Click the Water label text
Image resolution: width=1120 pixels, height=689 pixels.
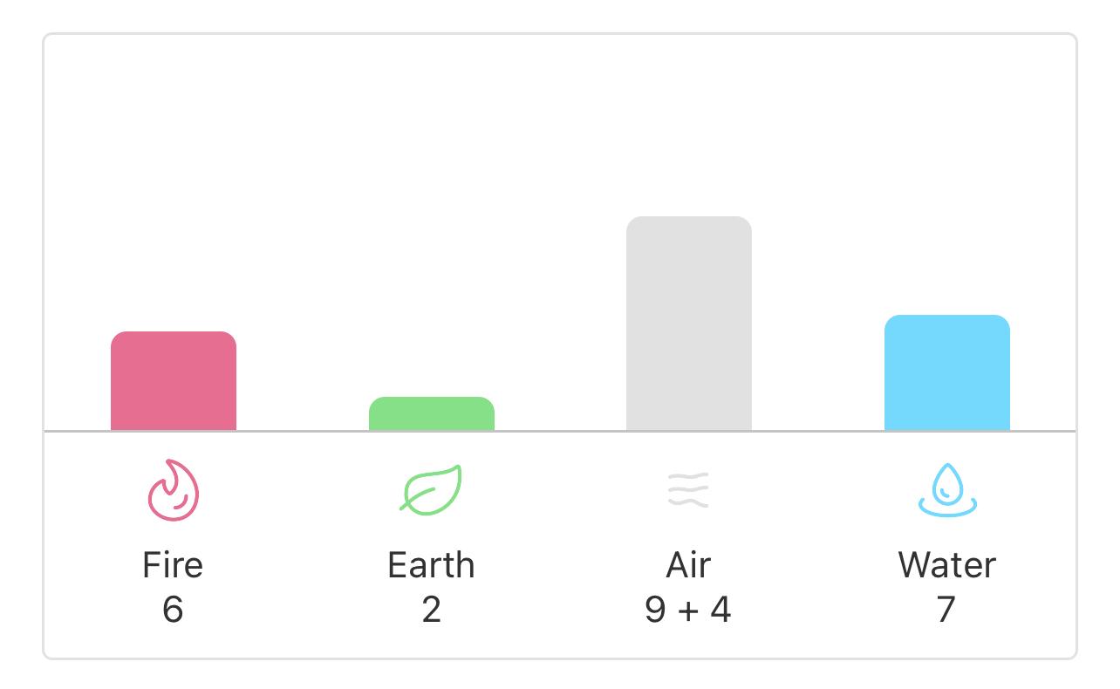point(947,565)
